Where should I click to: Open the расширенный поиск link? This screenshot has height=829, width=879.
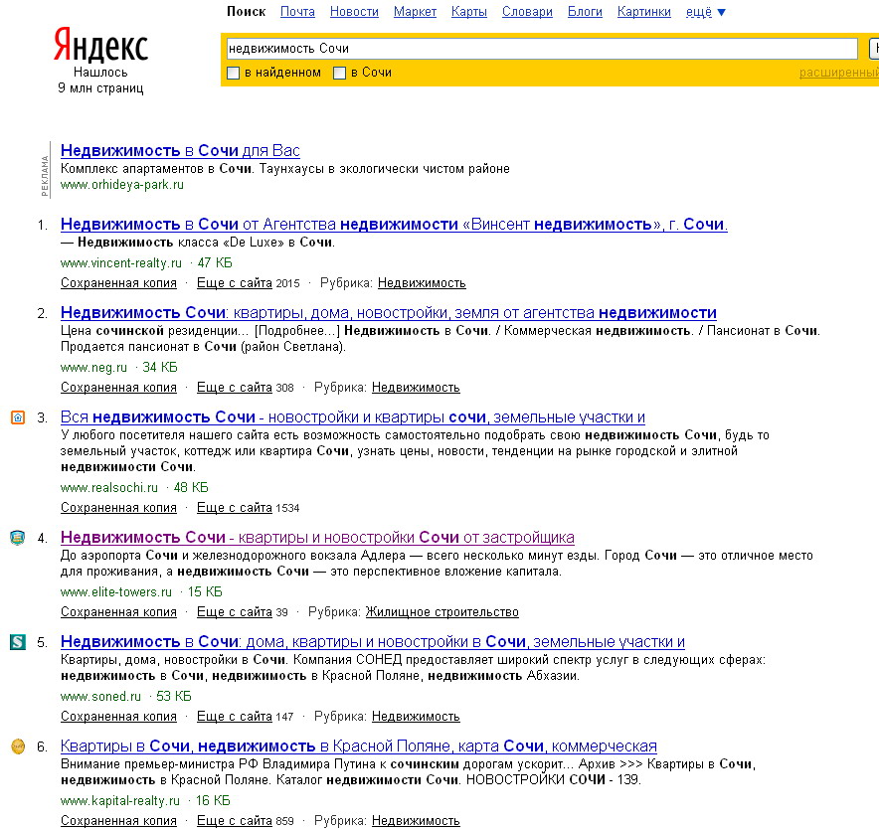point(838,73)
